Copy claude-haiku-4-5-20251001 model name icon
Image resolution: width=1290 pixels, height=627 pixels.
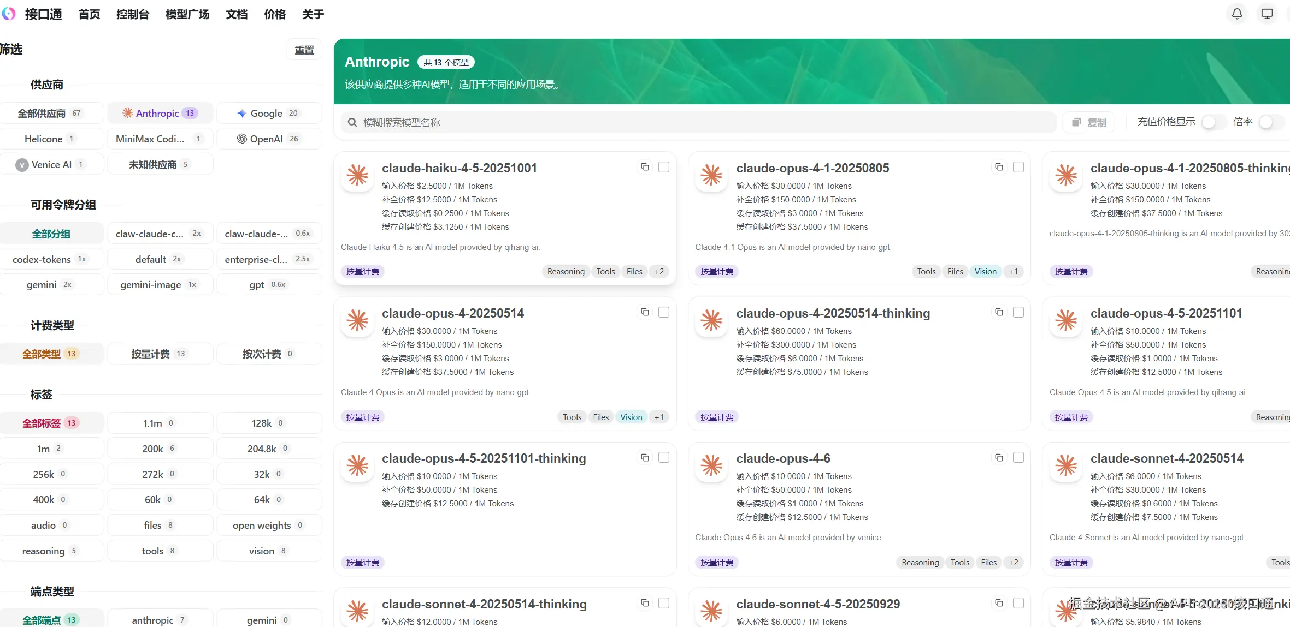(645, 167)
